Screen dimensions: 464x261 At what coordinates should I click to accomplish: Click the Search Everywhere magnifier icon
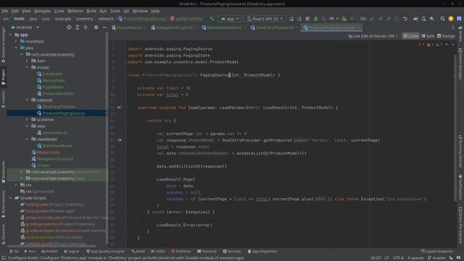442,19
